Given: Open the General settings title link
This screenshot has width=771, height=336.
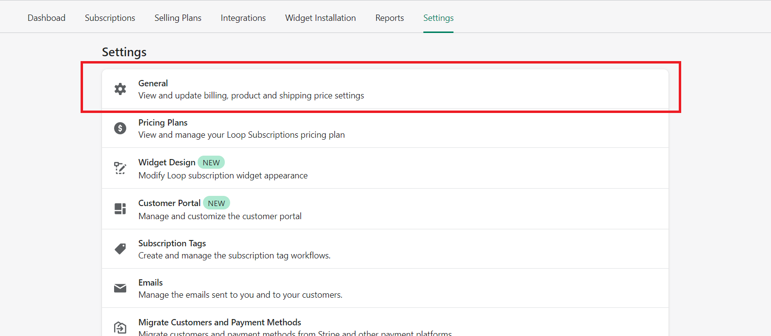Looking at the screenshot, I should 153,83.
